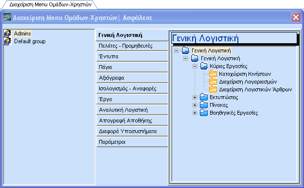Select the Default group label
The width and height of the screenshot is (304, 188).
30,41
